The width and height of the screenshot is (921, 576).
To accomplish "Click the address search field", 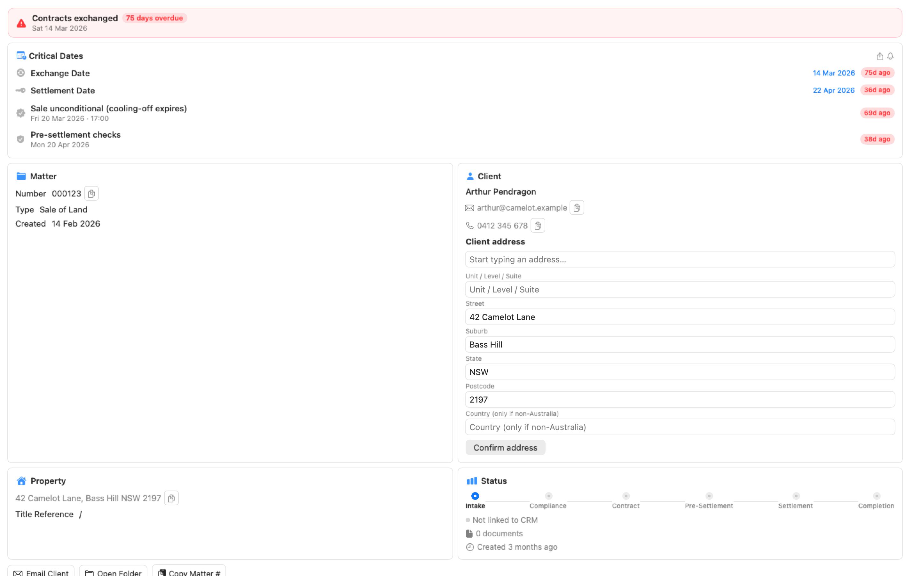I will point(680,260).
